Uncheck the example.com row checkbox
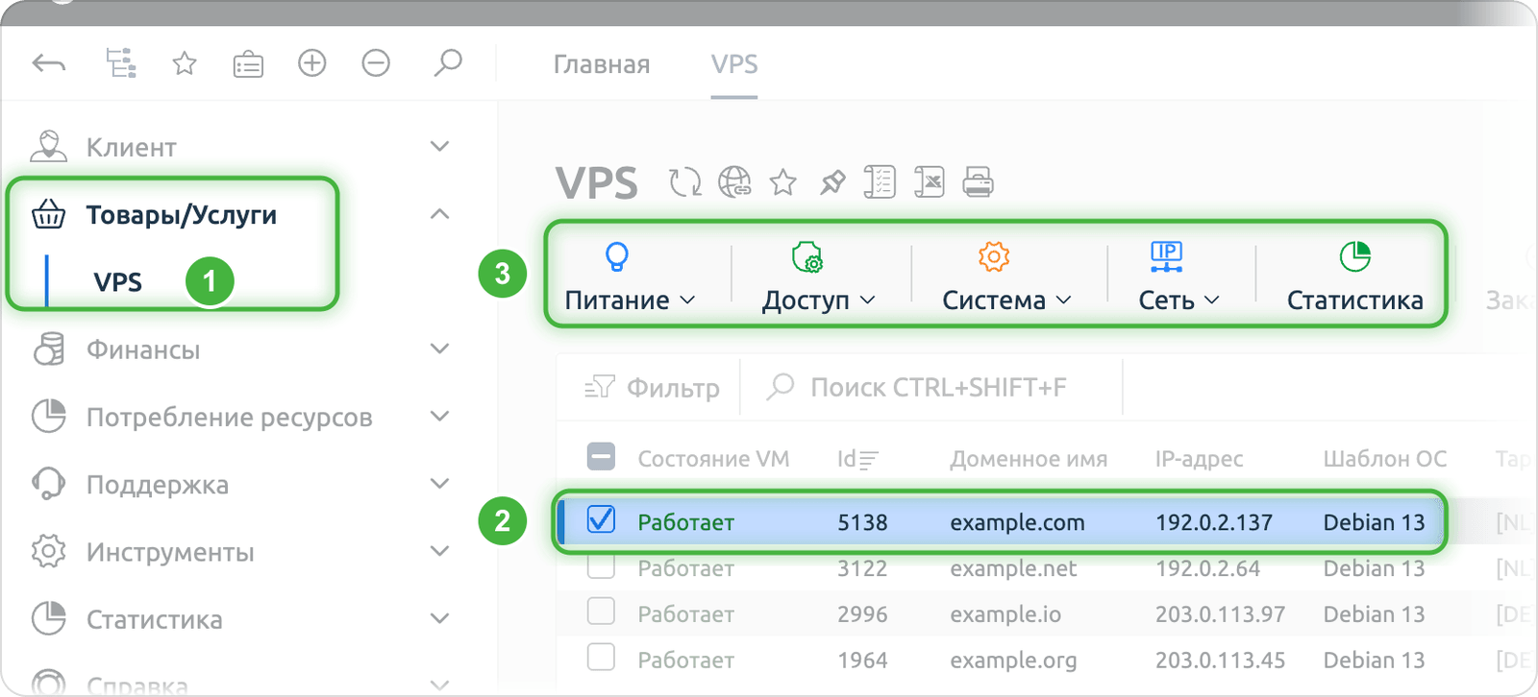The image size is (1538, 697). click(602, 519)
